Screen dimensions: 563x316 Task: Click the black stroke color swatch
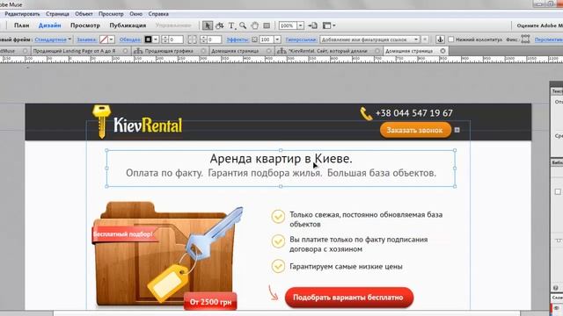(148, 39)
